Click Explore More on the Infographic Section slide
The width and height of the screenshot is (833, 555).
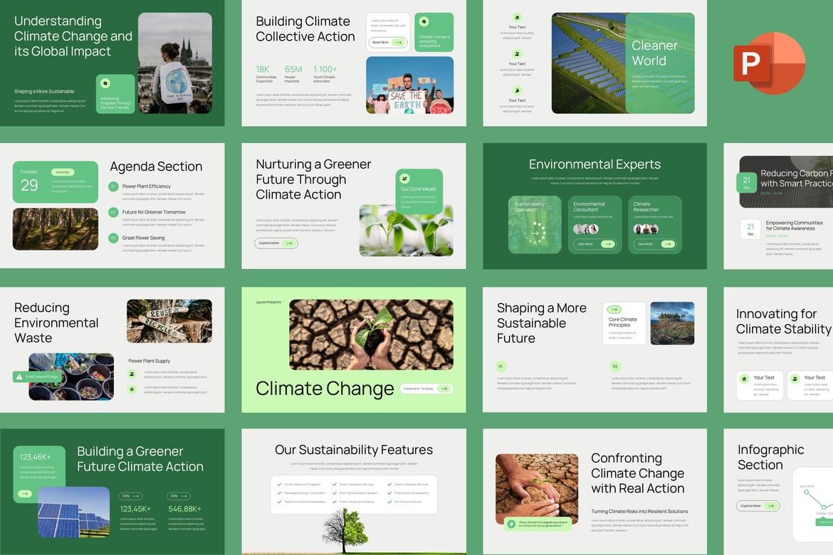(x=758, y=506)
